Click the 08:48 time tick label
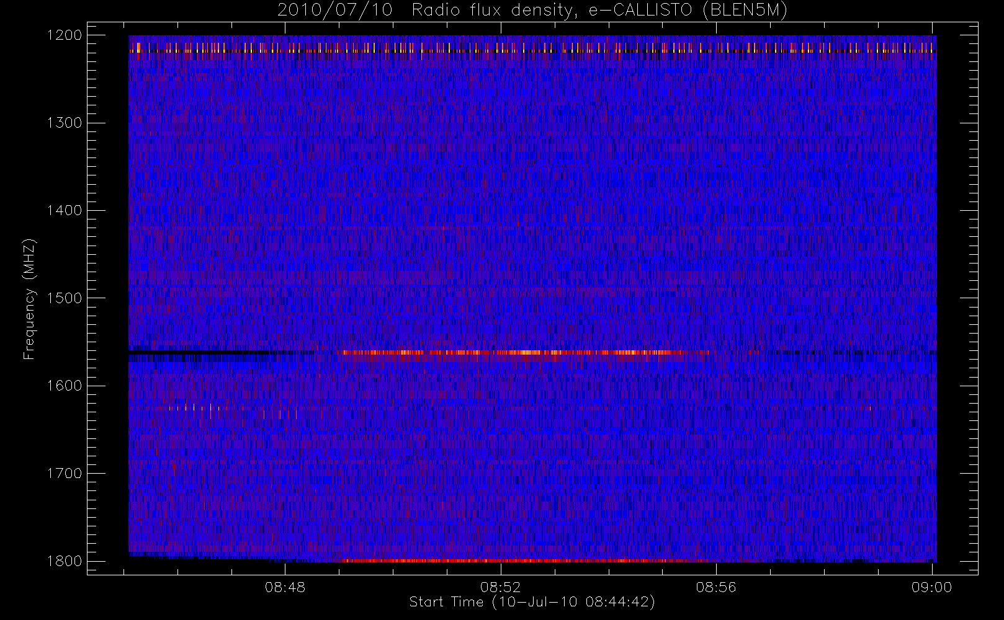 coord(285,587)
